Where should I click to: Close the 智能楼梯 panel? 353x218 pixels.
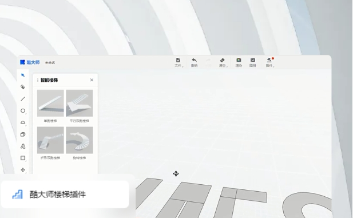point(92,80)
